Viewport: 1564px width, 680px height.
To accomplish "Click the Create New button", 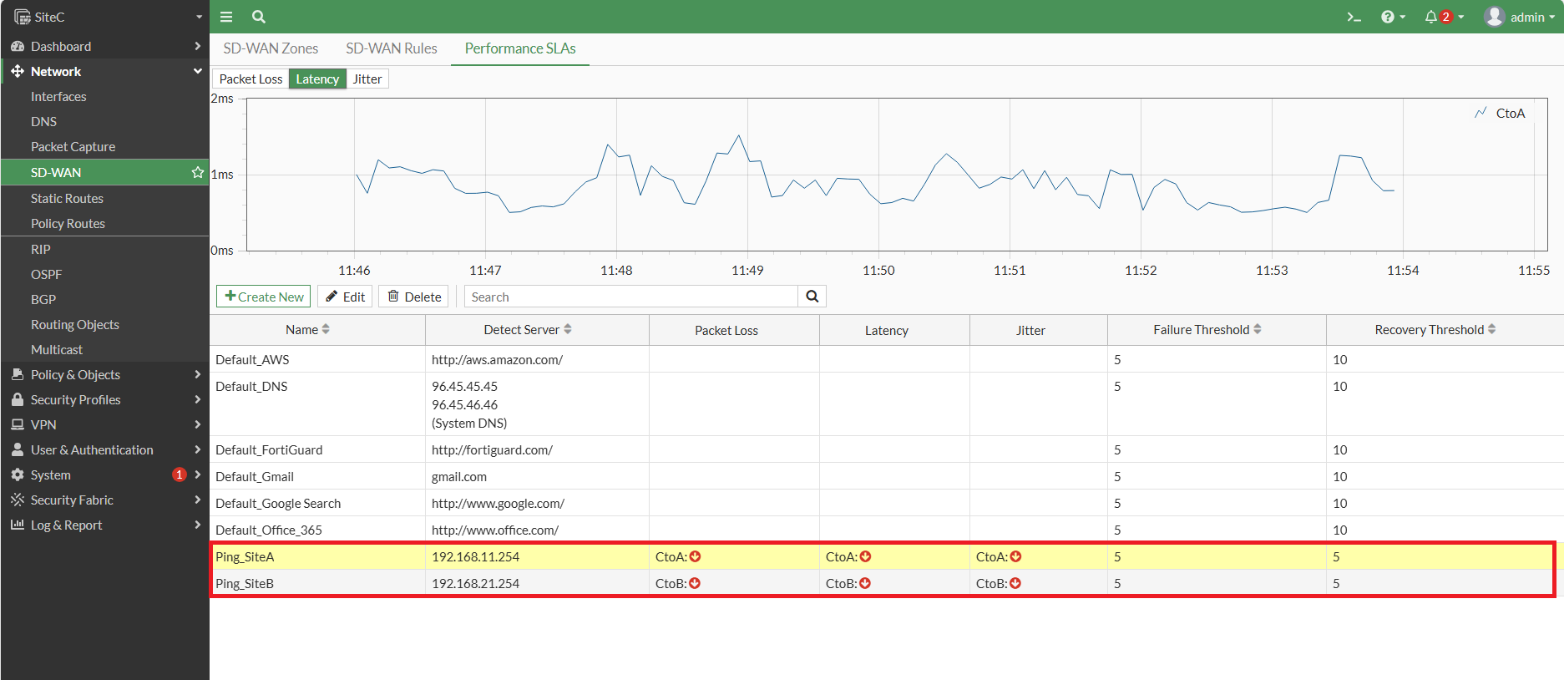I will 264,297.
